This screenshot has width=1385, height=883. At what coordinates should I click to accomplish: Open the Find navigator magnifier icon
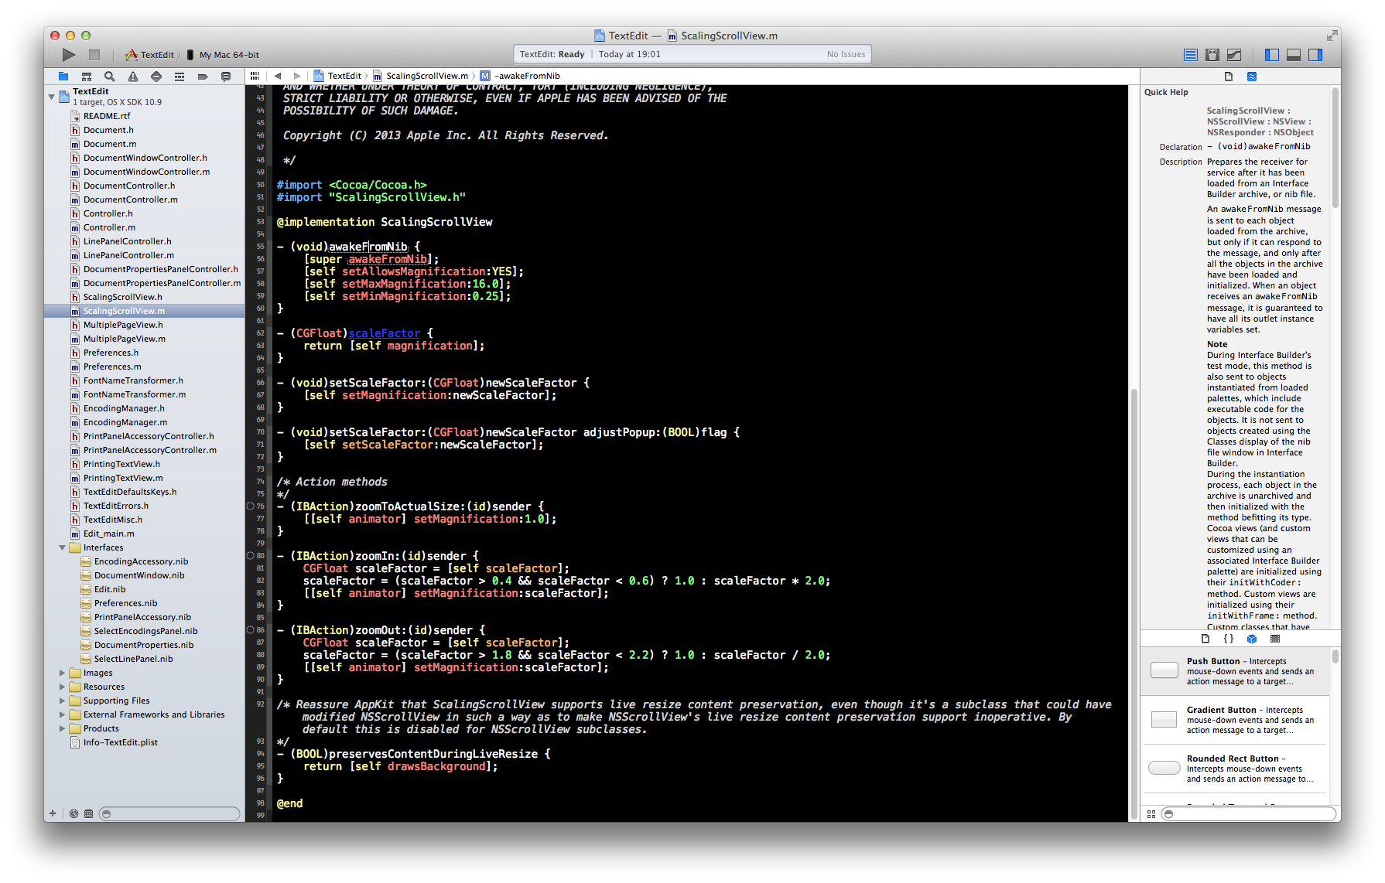click(x=110, y=76)
